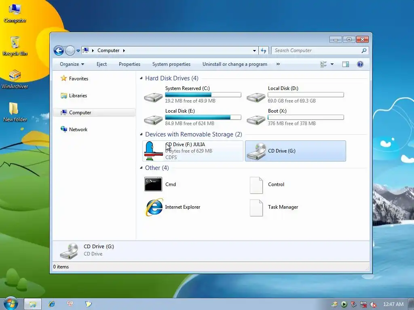414x310 pixels.
Task: Click the Show desktop strip
Action: click(x=411, y=304)
